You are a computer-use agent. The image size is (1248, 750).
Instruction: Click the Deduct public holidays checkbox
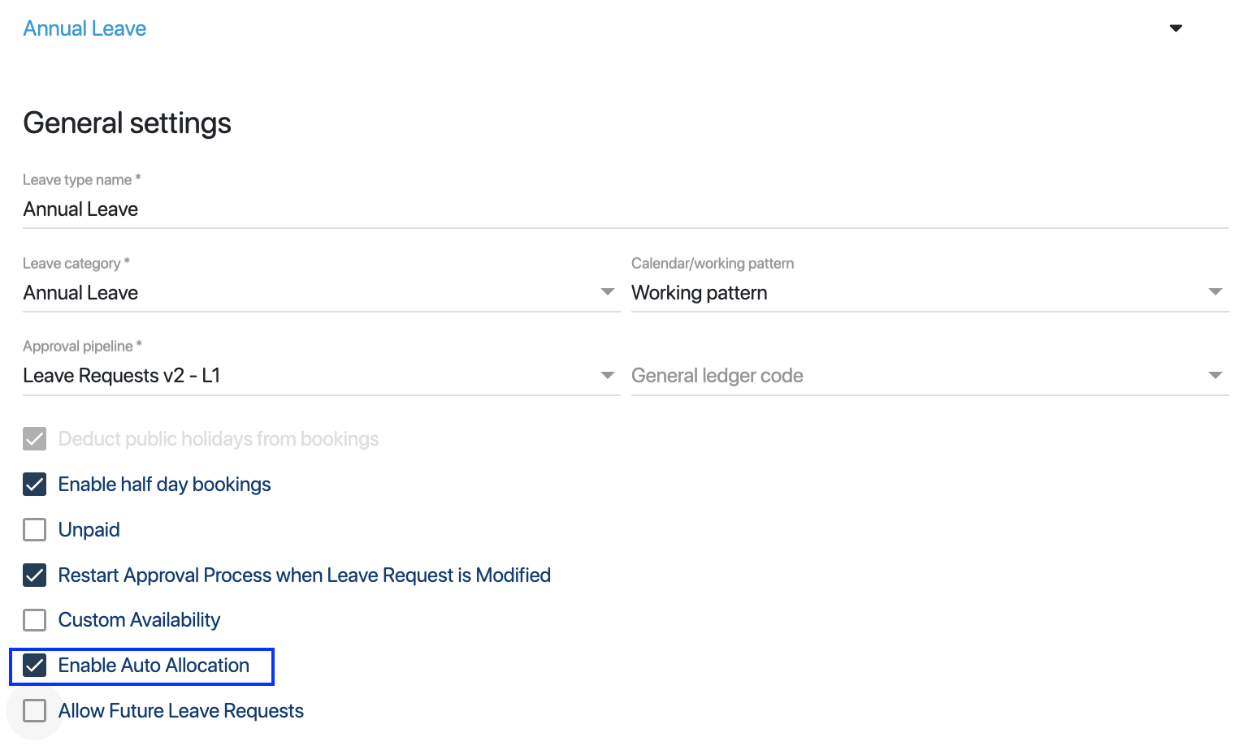(x=35, y=439)
